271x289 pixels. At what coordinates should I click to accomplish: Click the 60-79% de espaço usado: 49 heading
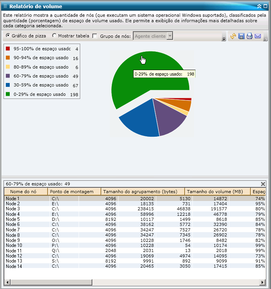tap(38, 184)
